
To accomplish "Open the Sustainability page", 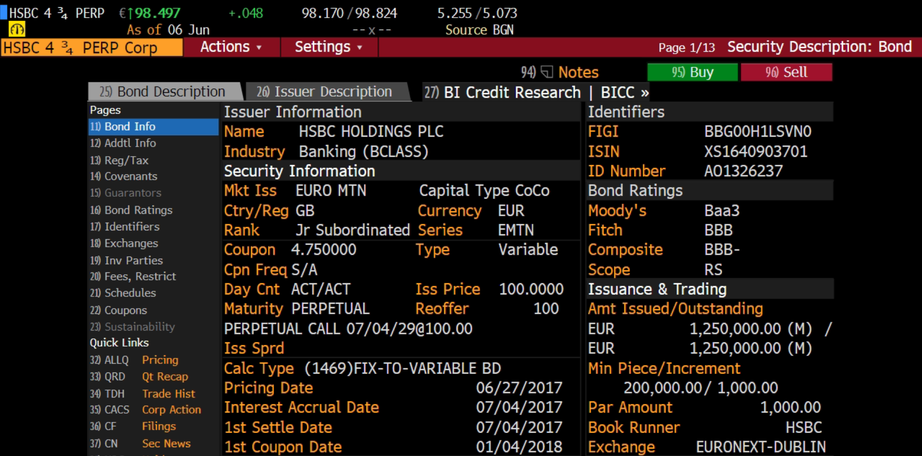I will [x=153, y=327].
